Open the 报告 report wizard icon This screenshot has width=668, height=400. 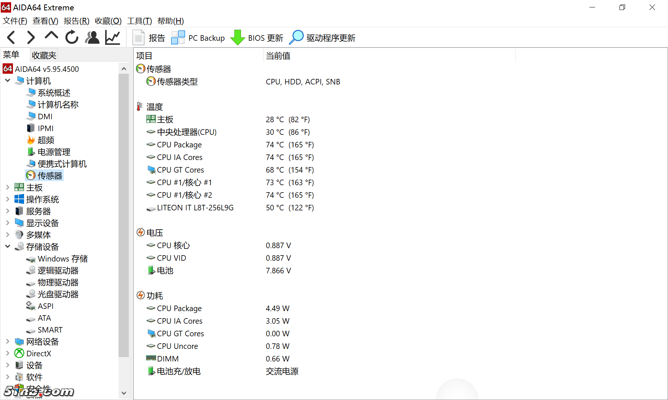point(138,37)
